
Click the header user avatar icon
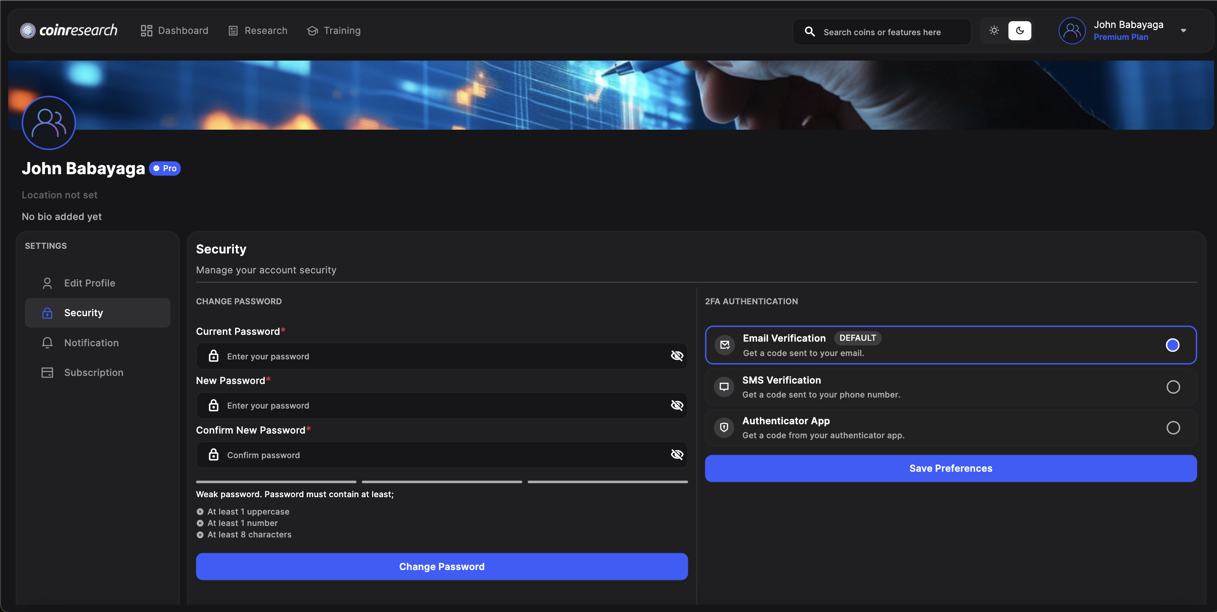click(x=1072, y=31)
